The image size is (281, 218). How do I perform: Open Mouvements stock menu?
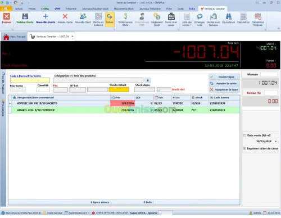point(124,9)
